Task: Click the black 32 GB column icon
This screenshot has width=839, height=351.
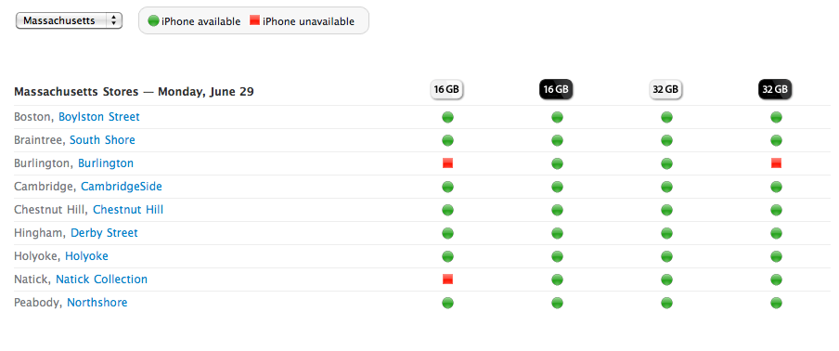Action: (775, 89)
